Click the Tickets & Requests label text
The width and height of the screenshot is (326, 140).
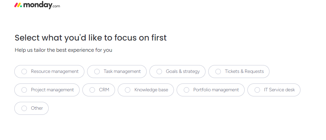[x=244, y=72]
